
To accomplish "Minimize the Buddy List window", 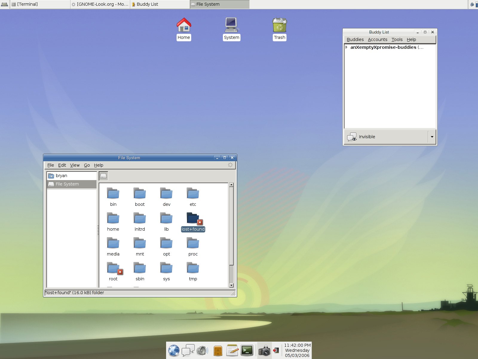I will click(x=418, y=32).
